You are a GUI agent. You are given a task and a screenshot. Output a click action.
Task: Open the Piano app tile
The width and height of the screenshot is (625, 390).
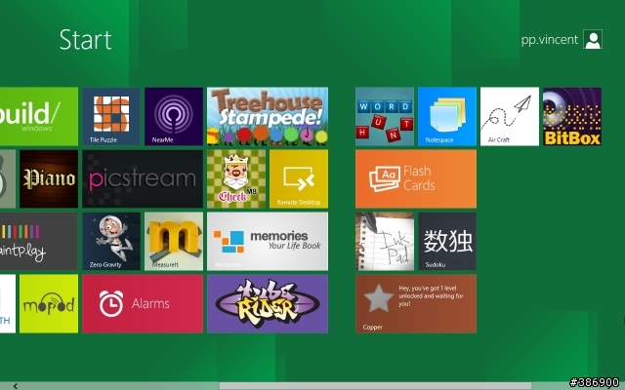pyautogui.click(x=49, y=178)
